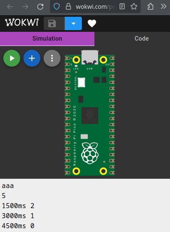Click the BOOTSEL button on the Pico board
The width and height of the screenshot is (170, 232).
[81, 82]
